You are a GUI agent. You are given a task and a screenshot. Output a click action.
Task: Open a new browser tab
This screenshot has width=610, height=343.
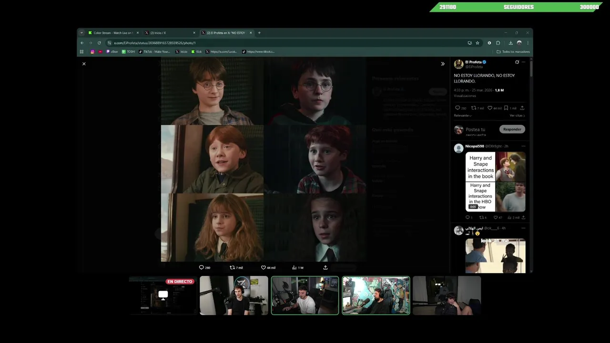259,33
